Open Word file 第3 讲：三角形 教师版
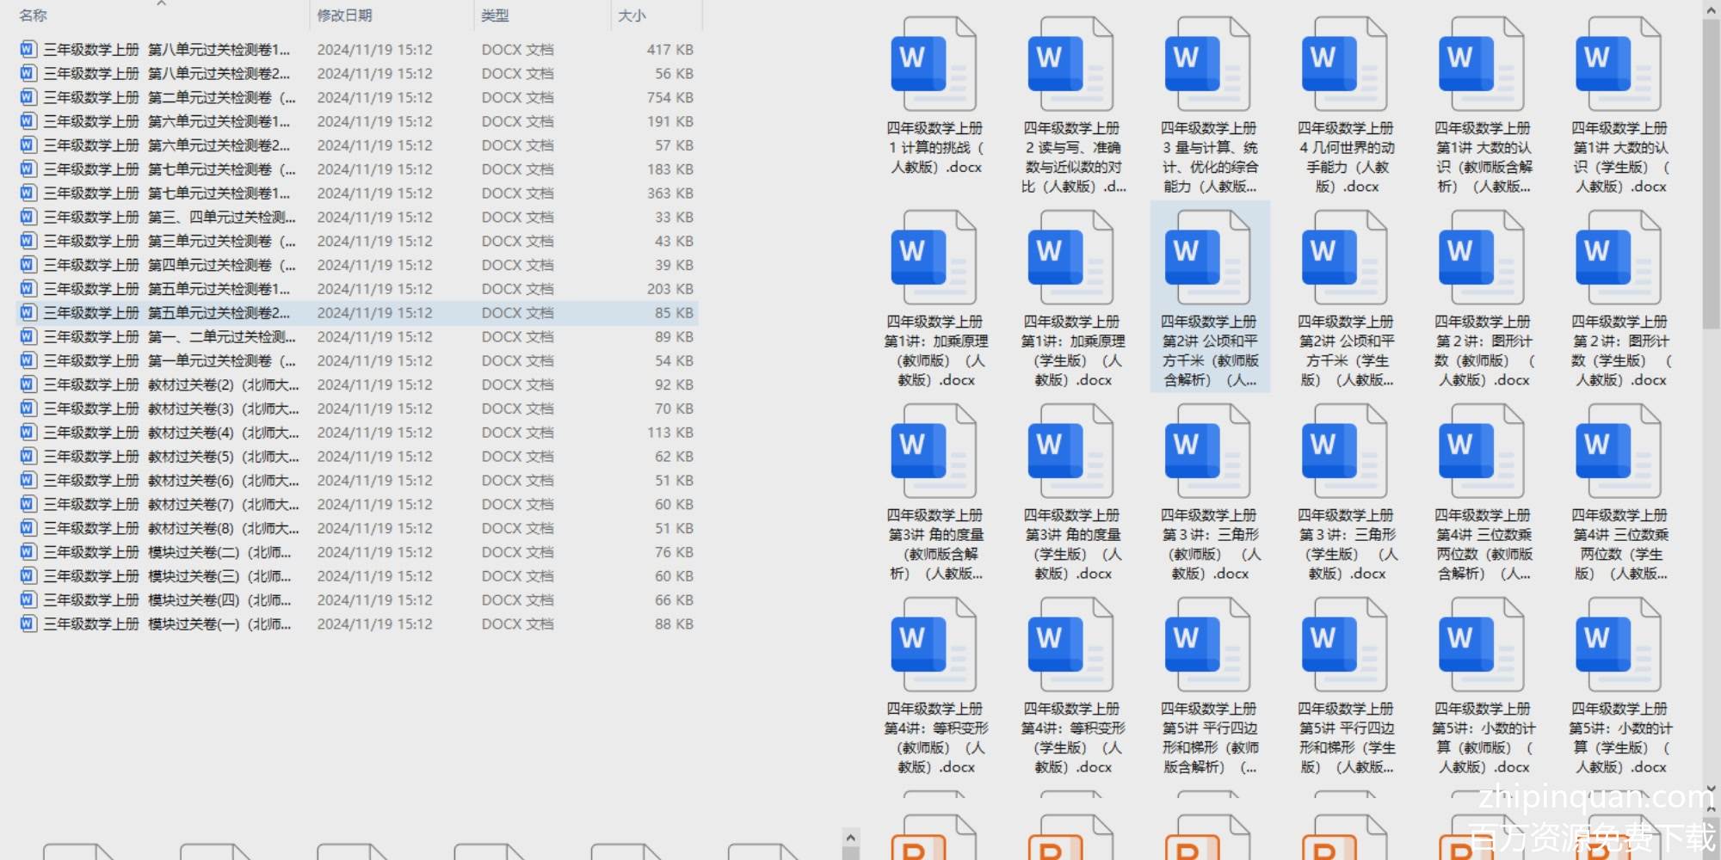 pos(1208,451)
